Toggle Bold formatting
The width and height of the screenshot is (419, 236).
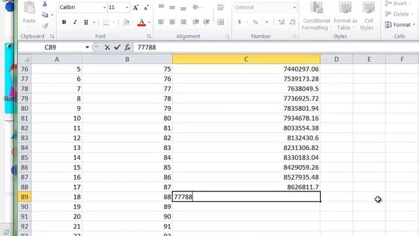pos(64,22)
